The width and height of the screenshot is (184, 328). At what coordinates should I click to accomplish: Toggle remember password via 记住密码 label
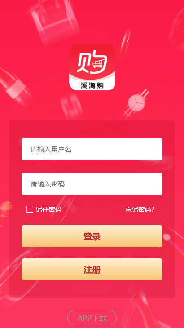coord(48,209)
